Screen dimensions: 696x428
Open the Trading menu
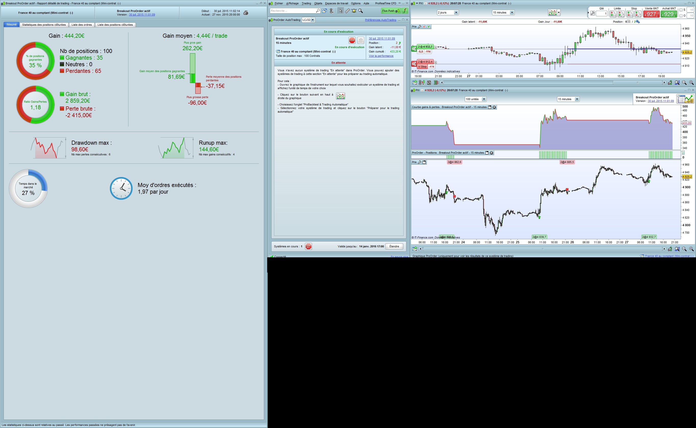pos(306,3)
